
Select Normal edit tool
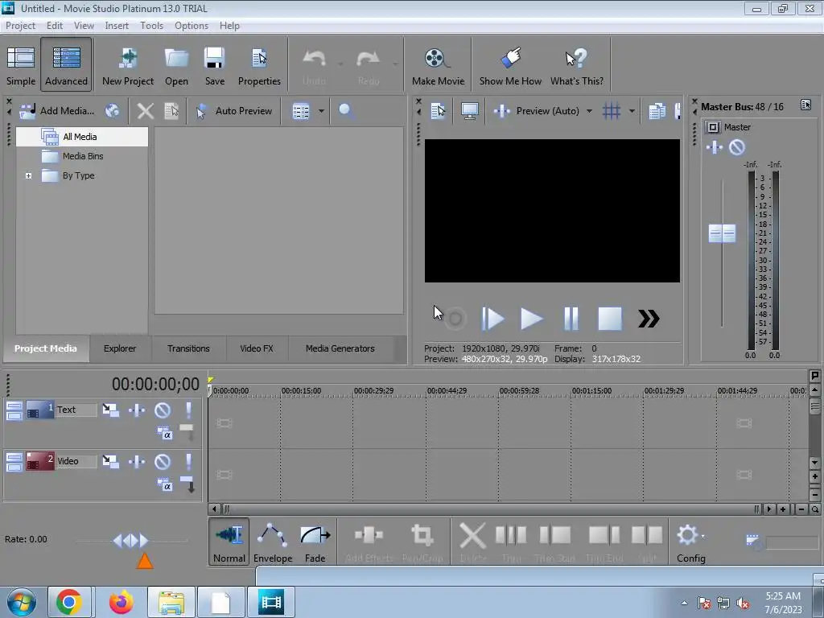click(x=229, y=542)
